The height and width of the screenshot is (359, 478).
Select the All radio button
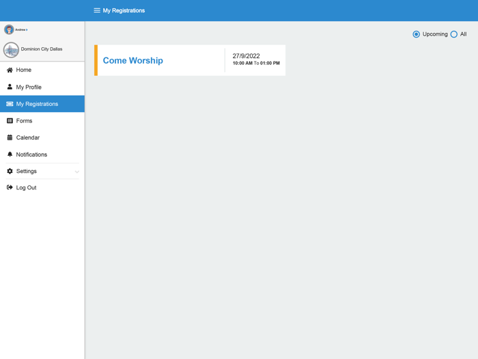pyautogui.click(x=454, y=34)
